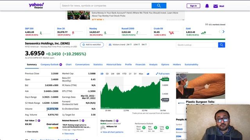Click the Plastic Surgeon ad image
The image size is (250, 140).
tap(200, 86)
